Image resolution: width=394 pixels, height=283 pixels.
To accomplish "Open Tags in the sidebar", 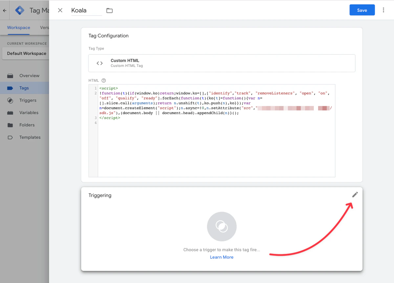I will pyautogui.click(x=25, y=88).
